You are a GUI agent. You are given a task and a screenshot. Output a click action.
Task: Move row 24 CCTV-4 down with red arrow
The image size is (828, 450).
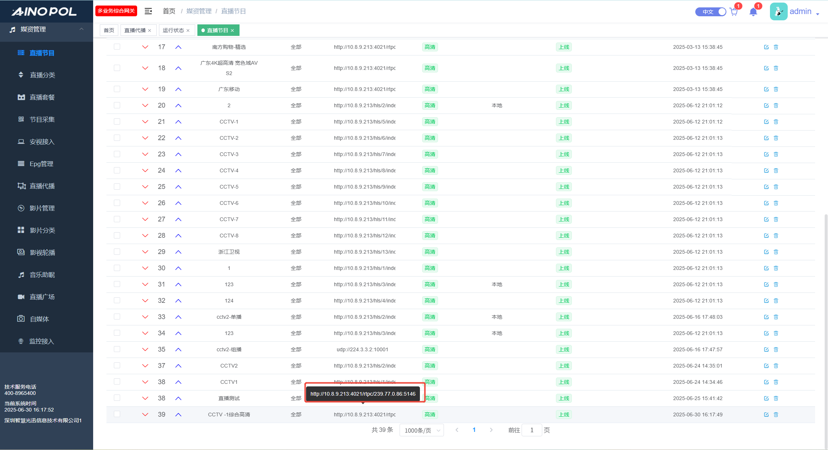coord(145,170)
